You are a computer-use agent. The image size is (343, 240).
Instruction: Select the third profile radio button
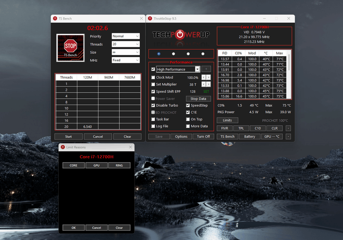188,54
